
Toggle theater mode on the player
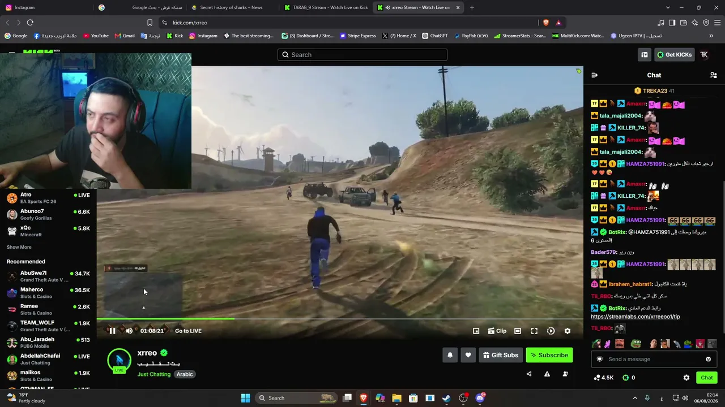point(518,331)
